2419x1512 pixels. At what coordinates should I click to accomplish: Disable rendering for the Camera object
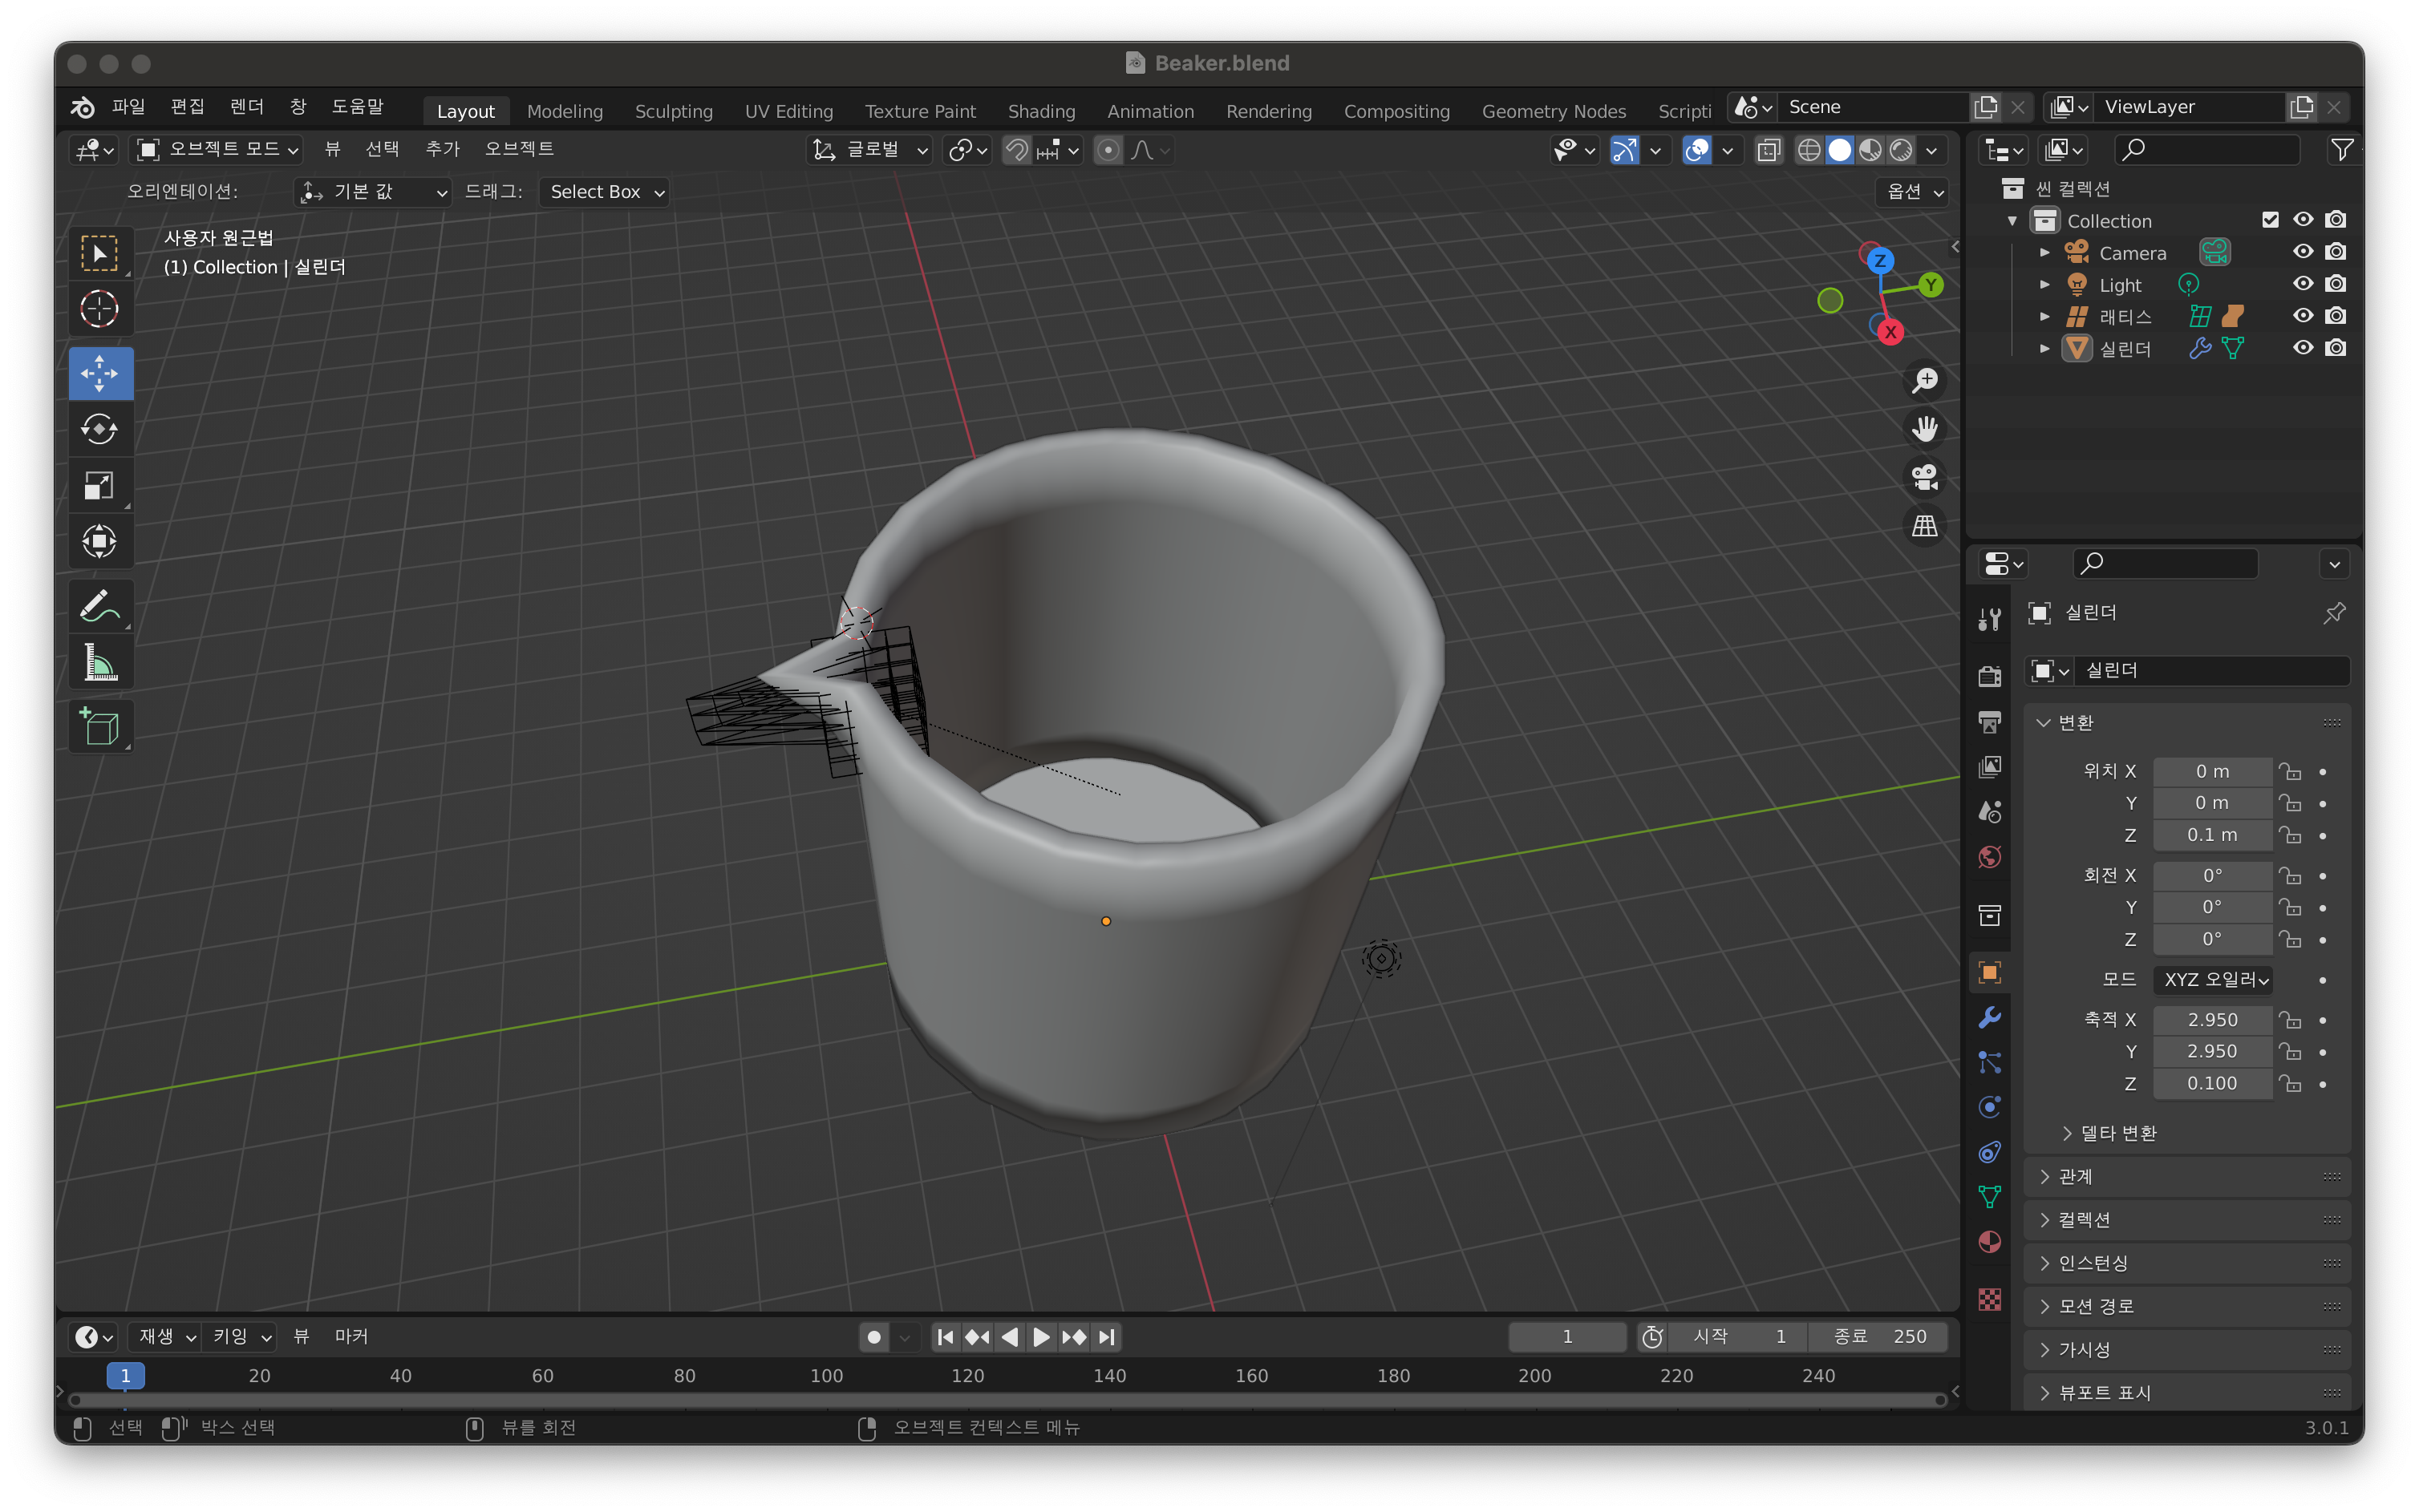pos(2335,252)
